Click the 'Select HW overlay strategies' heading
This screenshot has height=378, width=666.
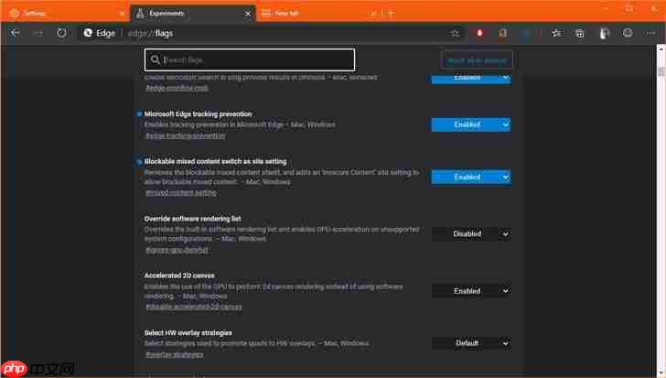click(x=188, y=332)
